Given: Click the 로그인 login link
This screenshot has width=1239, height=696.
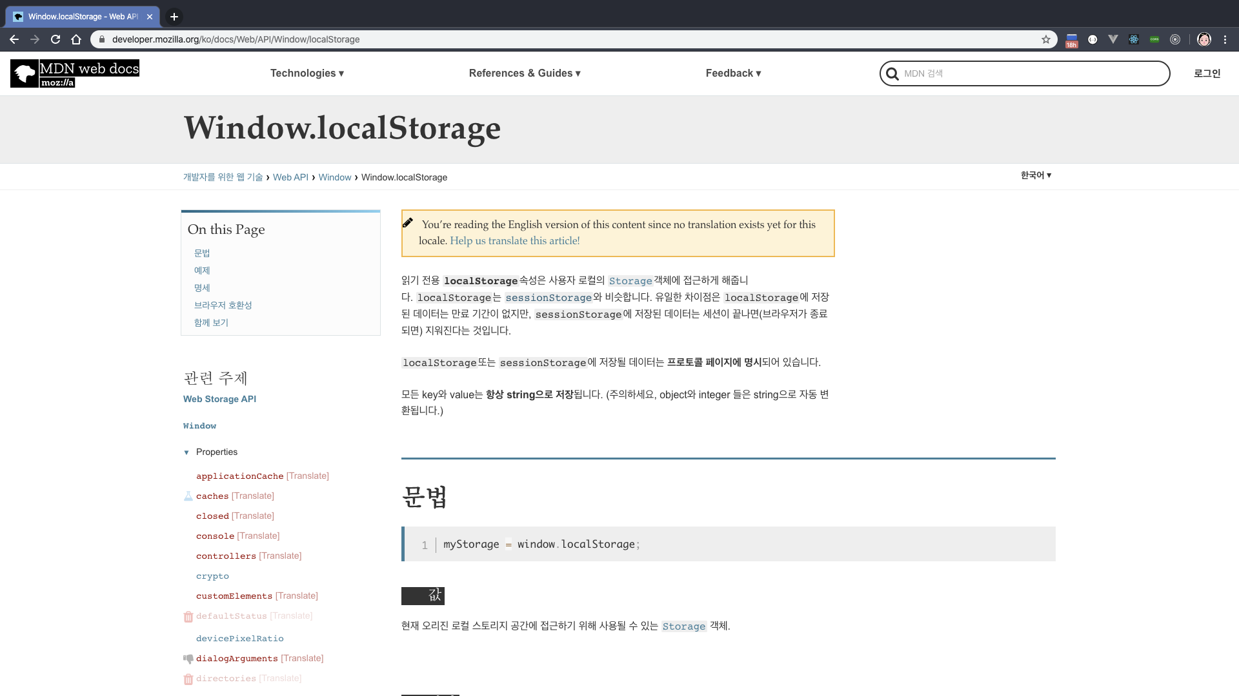Looking at the screenshot, I should [x=1207, y=73].
